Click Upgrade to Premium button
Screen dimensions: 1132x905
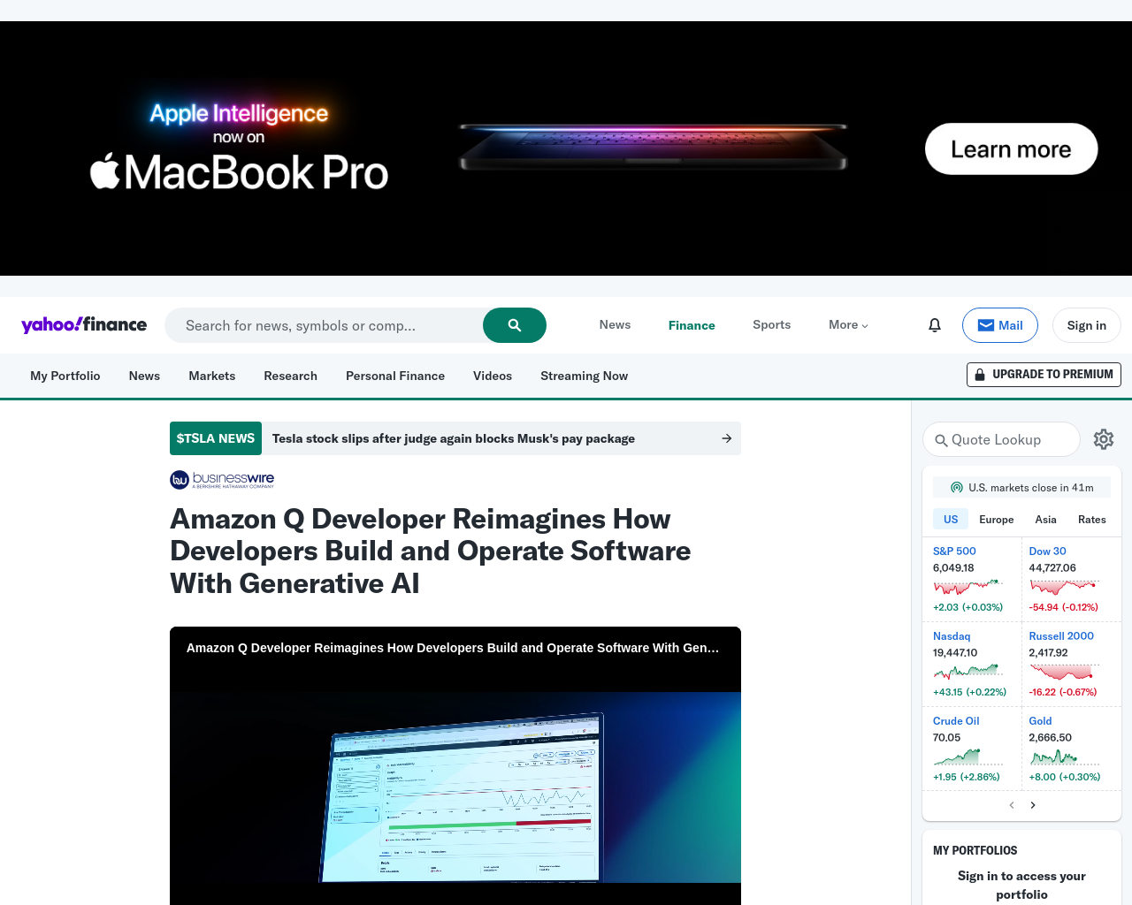[x=1044, y=375]
